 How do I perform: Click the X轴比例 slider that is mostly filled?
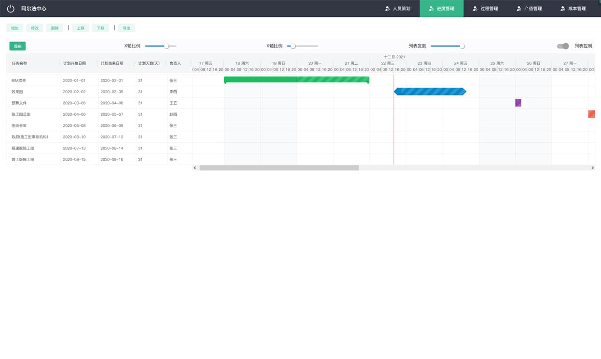pyautogui.click(x=160, y=46)
